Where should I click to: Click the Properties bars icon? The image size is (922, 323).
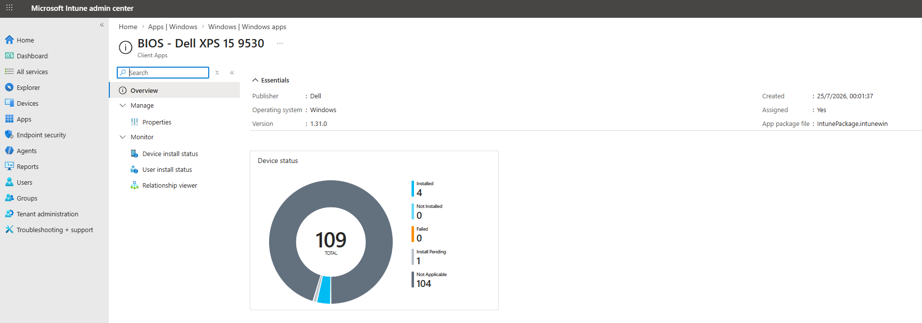point(135,122)
